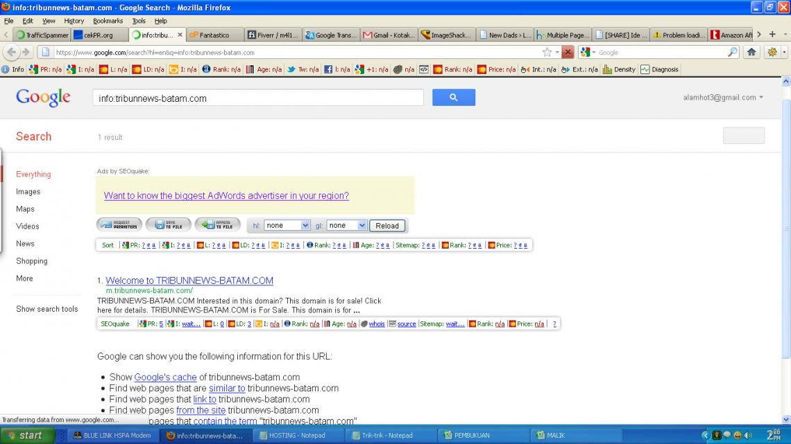Open the Bookmarks menu
Image resolution: width=791 pixels, height=444 pixels.
tap(108, 21)
